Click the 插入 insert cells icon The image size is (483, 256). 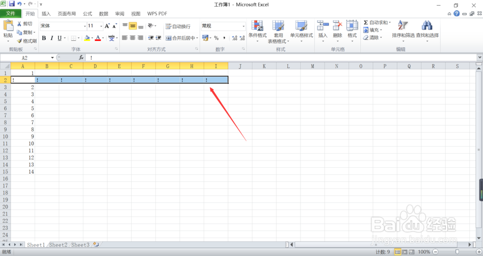323,26
